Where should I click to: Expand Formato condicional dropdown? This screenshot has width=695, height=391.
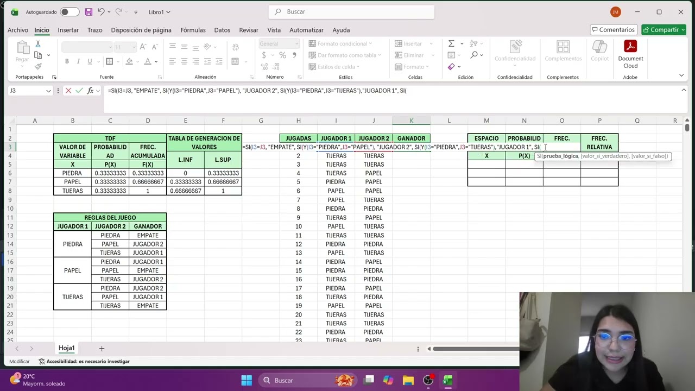click(370, 43)
